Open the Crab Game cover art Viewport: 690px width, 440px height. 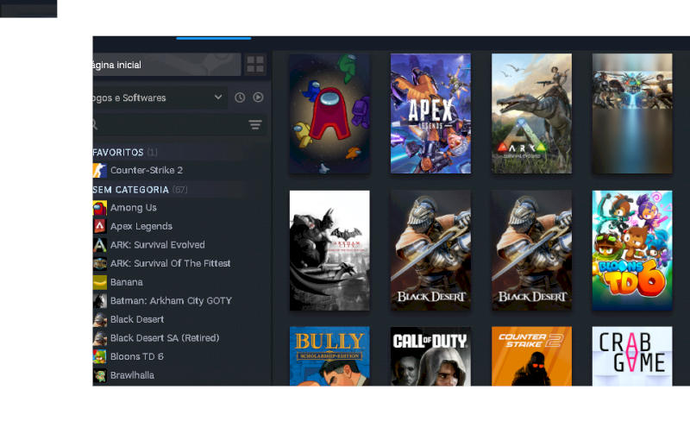point(632,355)
